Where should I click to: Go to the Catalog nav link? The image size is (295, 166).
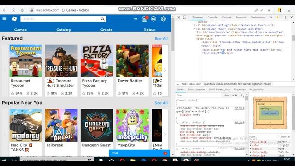[64, 30]
